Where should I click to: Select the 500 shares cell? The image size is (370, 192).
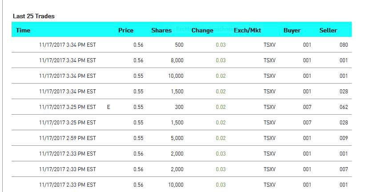click(x=179, y=45)
